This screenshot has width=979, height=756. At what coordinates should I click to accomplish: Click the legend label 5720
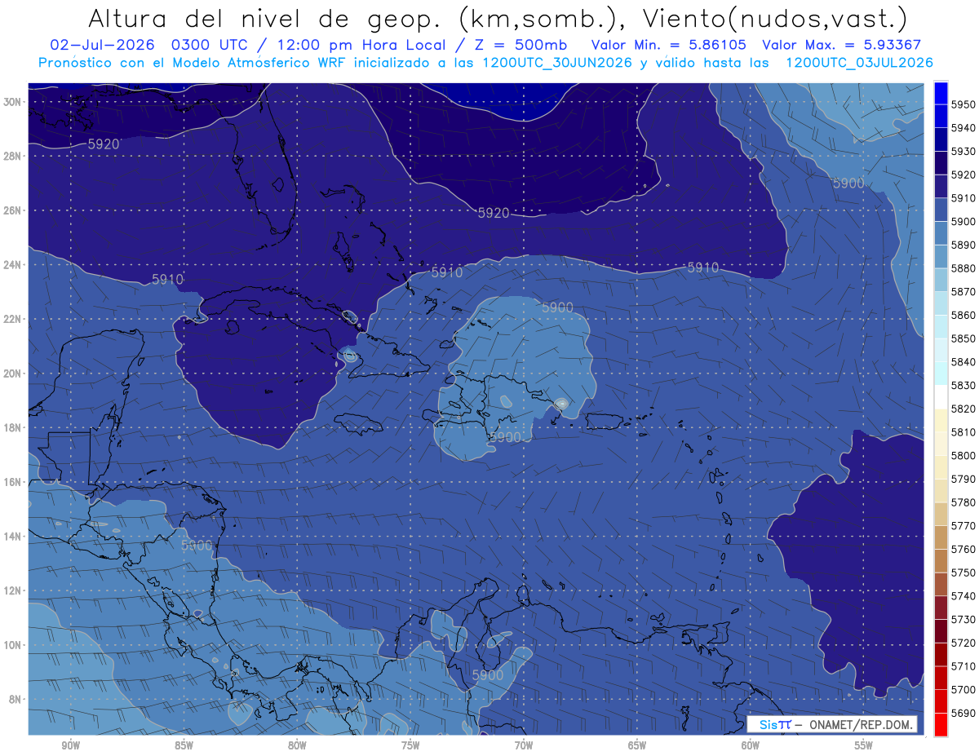[963, 643]
